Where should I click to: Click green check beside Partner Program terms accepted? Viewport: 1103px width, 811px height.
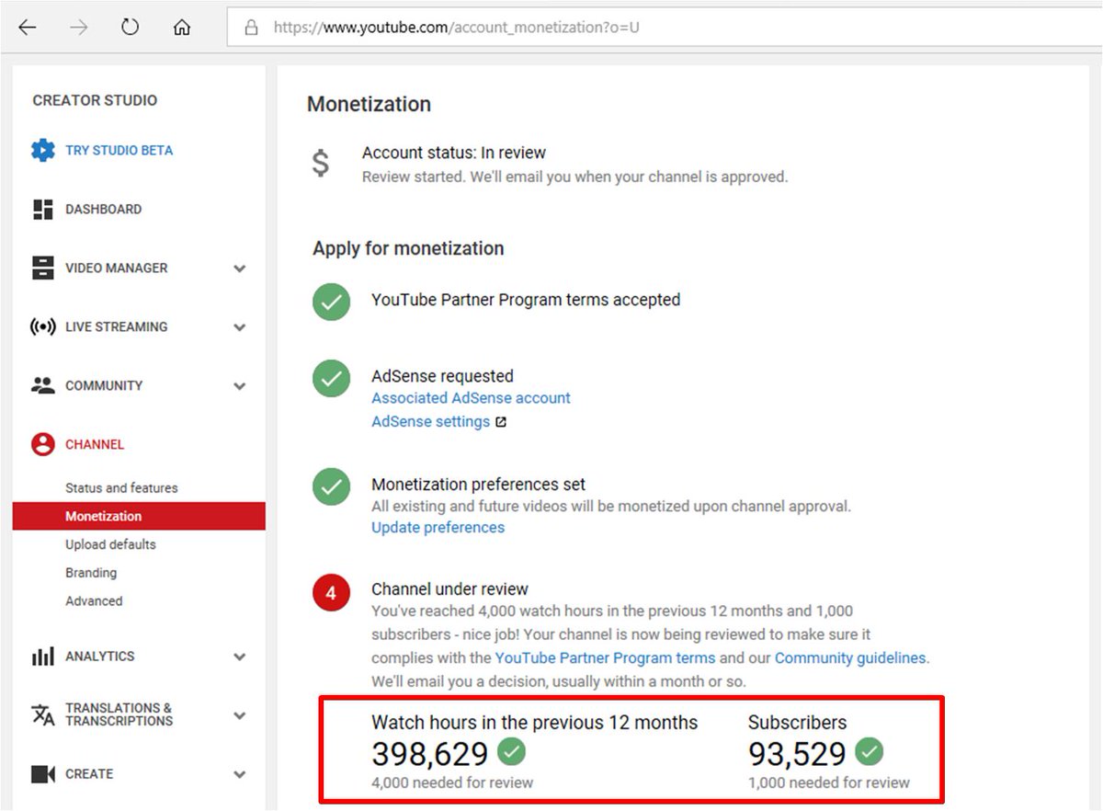click(x=331, y=302)
